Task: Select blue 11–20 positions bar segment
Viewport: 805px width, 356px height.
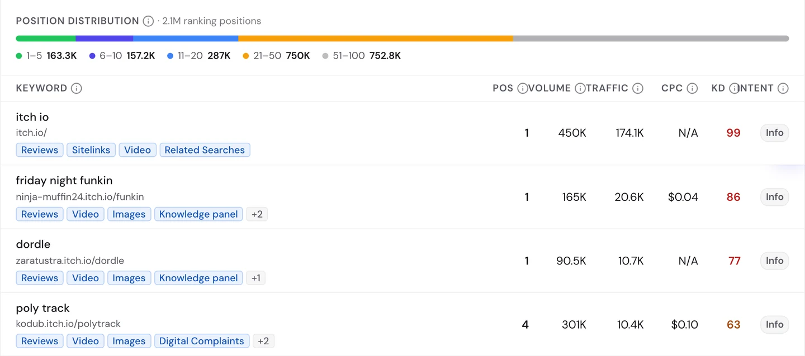Action: click(x=186, y=39)
